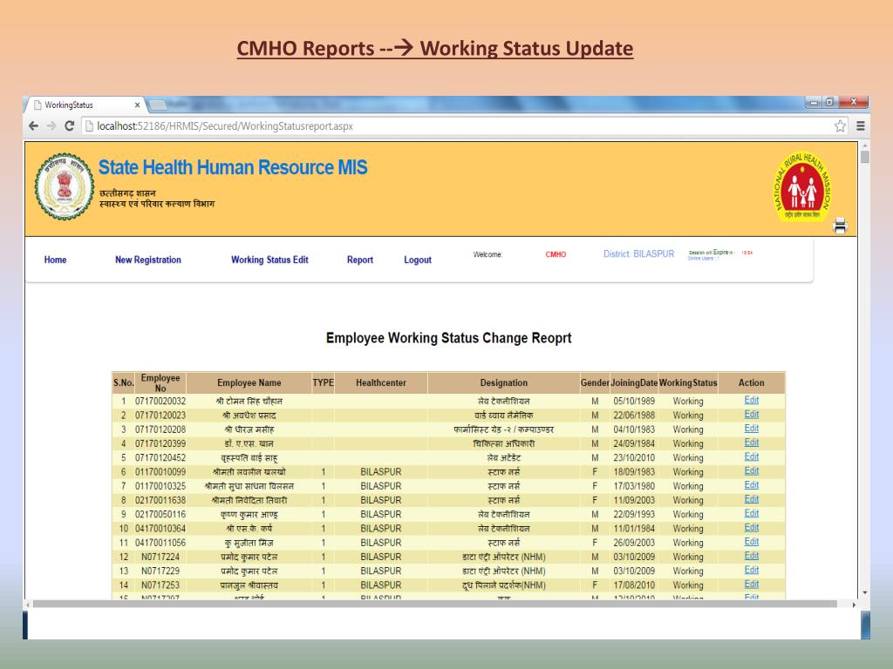Bookmark this page with the star icon
This screenshot has height=669, width=893.
tap(840, 125)
